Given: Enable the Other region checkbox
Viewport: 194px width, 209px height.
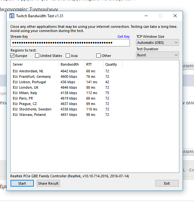Looking at the screenshot, I should (x=98, y=56).
